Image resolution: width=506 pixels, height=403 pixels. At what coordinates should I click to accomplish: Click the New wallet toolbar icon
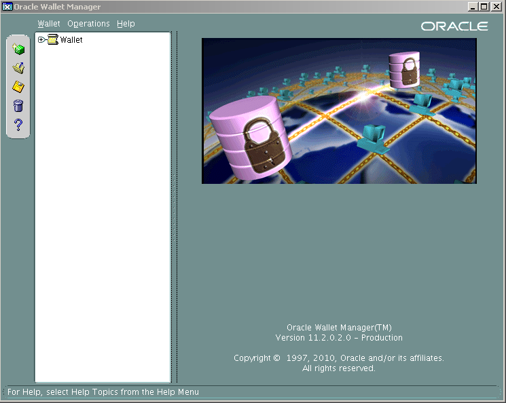pyautogui.click(x=18, y=49)
